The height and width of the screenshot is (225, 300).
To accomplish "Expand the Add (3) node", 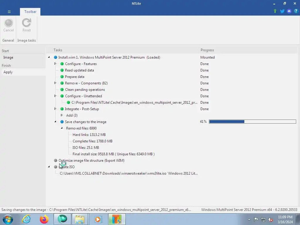I will tap(62, 115).
